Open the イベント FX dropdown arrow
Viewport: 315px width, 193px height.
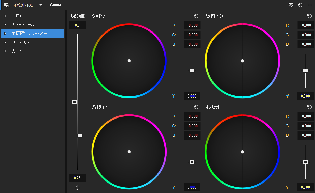click(41, 5)
